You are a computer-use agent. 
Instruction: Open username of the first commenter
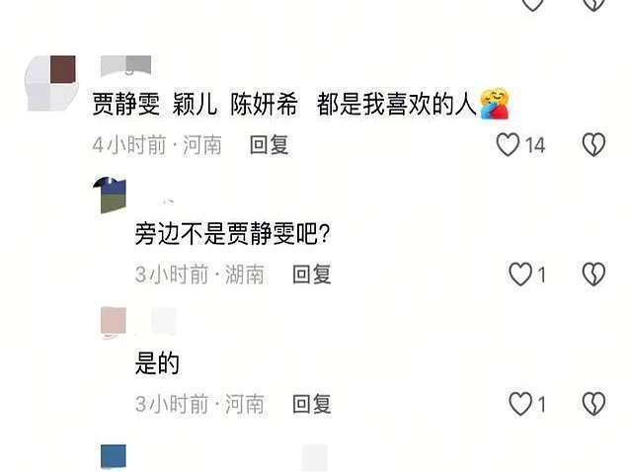(x=125, y=65)
